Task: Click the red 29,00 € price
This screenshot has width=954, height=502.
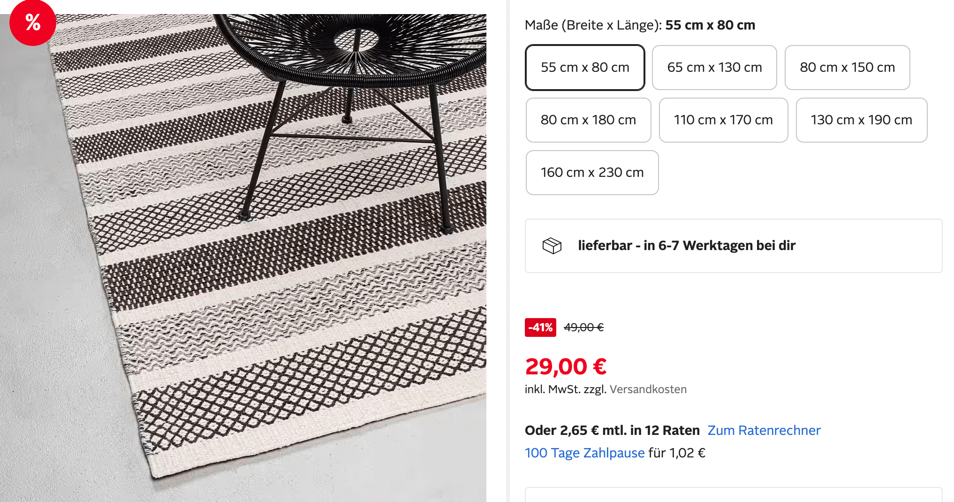Action: point(566,366)
